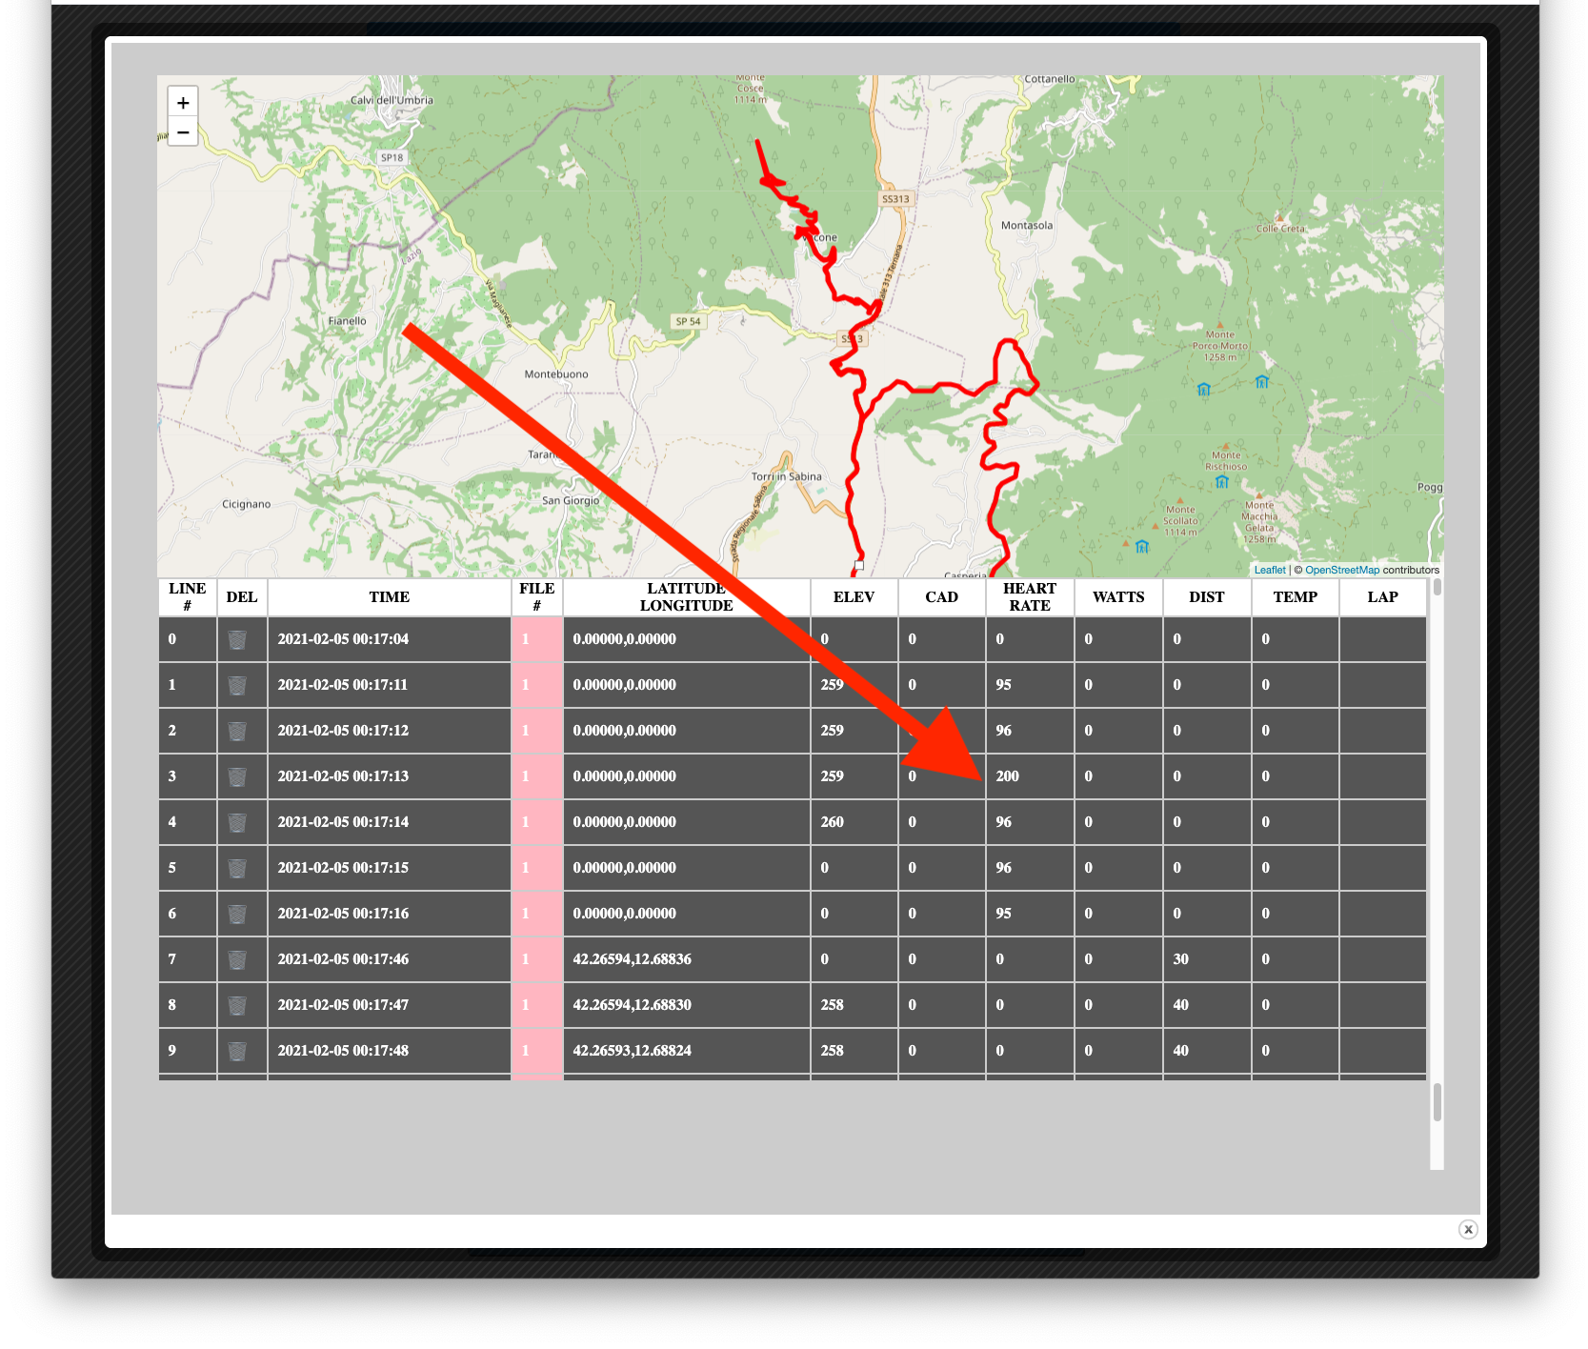Delete line 5 with trash icon
The height and width of the screenshot is (1349, 1588).
(x=237, y=868)
